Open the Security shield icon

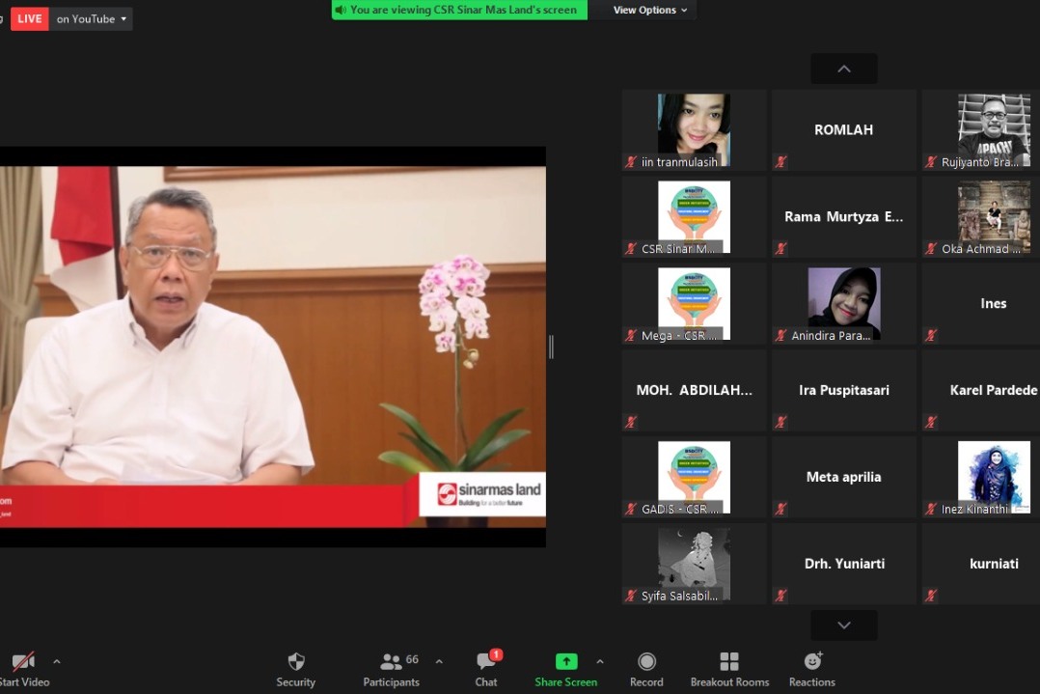(x=296, y=662)
